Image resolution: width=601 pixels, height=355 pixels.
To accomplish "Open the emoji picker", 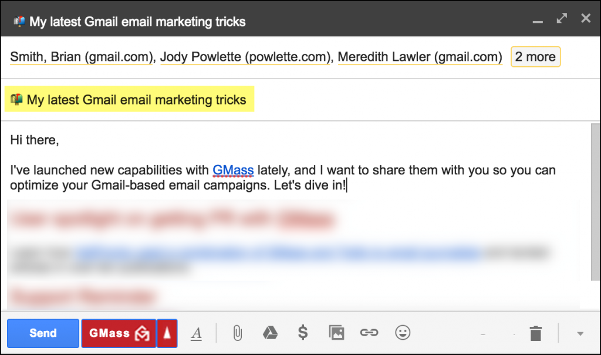I will 403,333.
